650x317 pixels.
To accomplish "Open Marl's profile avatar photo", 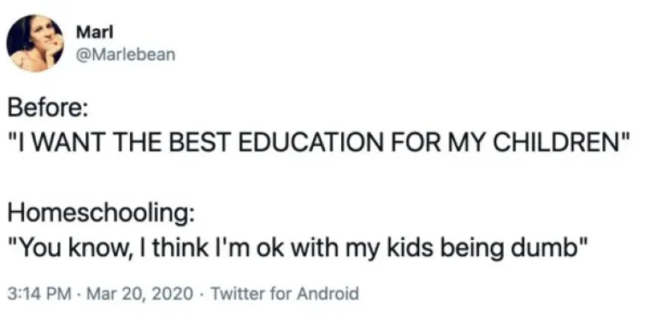I will point(35,44).
